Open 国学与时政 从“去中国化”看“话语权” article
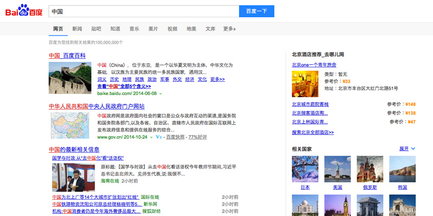The height and width of the screenshot is (216, 433). (88, 158)
